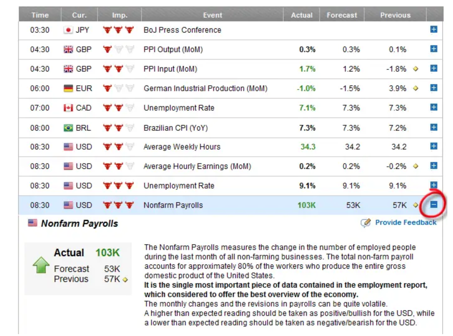Sort by the Time column header
453x336 pixels.
40,15
